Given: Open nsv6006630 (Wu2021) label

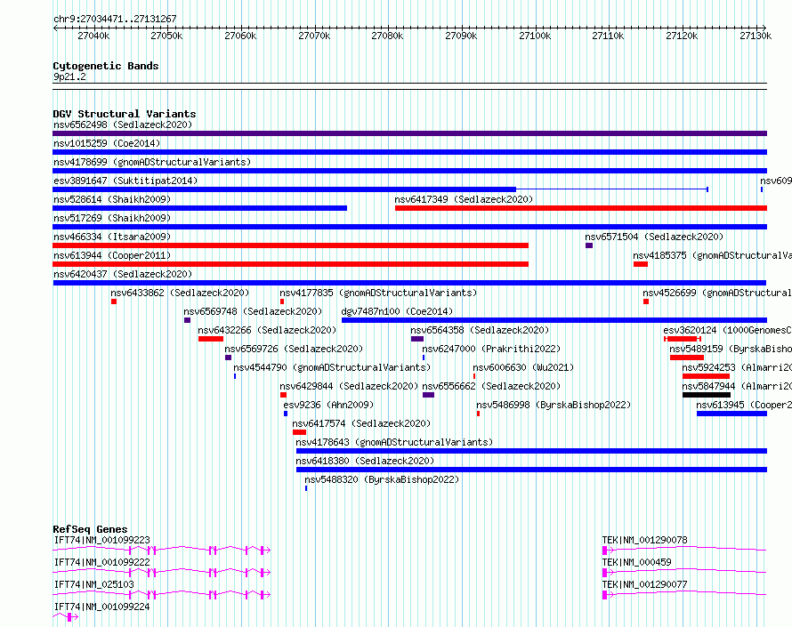Looking at the screenshot, I should pyautogui.click(x=523, y=367).
